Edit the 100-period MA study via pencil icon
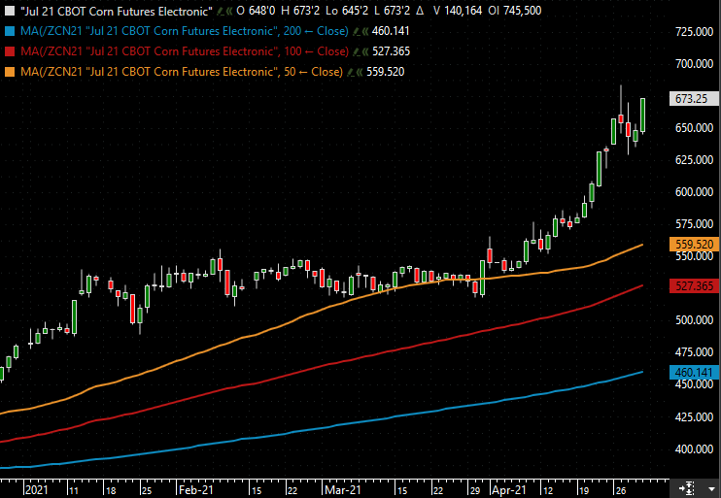721x498 pixels. pyautogui.click(x=357, y=51)
